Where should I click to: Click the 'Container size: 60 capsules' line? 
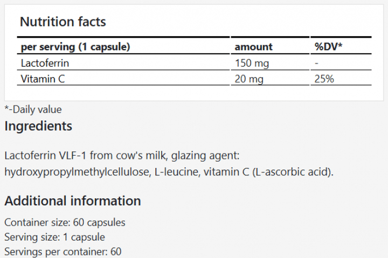[65, 222]
